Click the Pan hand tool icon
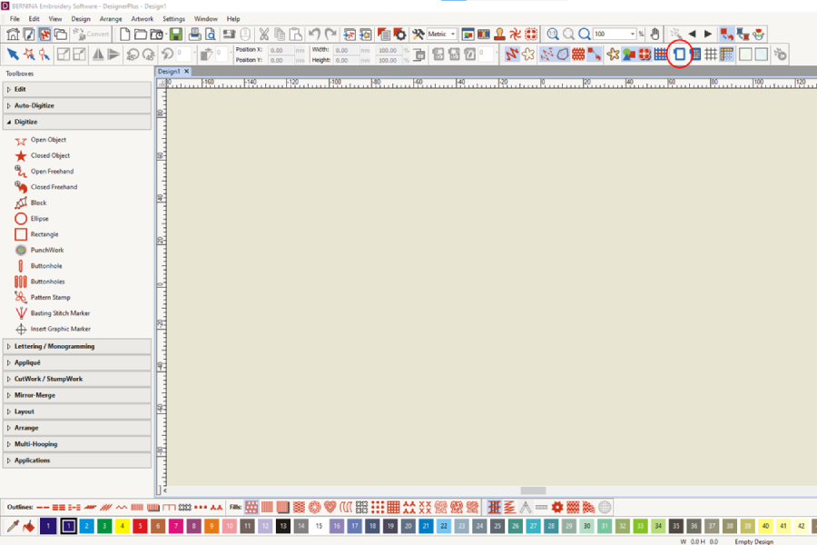This screenshot has height=545, width=817. click(655, 34)
